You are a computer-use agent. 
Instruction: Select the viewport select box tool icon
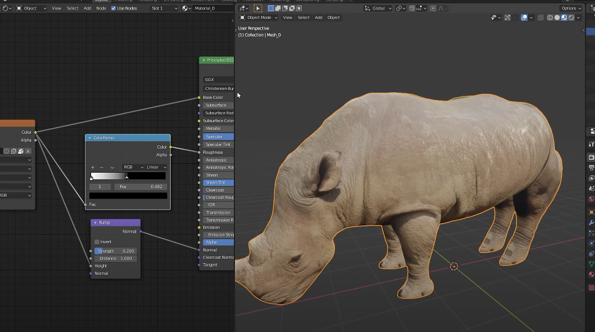pos(258,8)
